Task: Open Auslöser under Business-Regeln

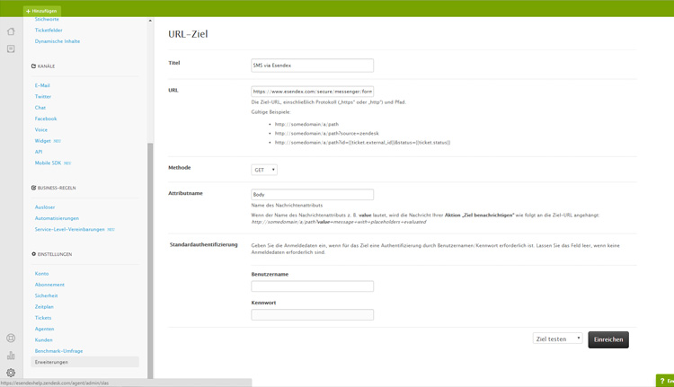Action: click(45, 207)
